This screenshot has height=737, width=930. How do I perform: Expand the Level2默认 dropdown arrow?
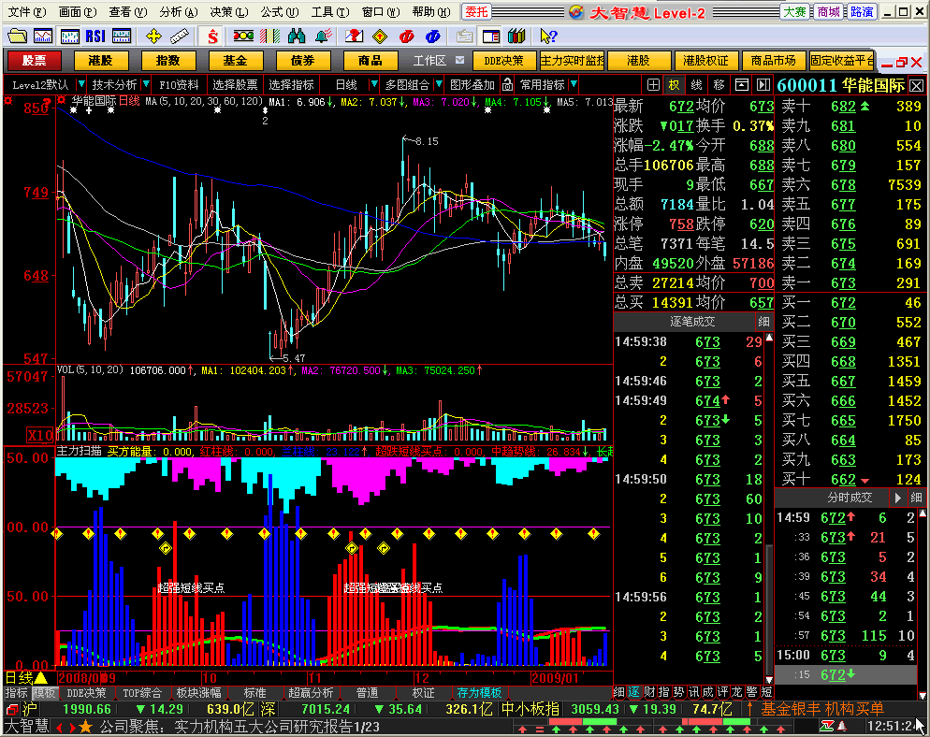pyautogui.click(x=81, y=85)
